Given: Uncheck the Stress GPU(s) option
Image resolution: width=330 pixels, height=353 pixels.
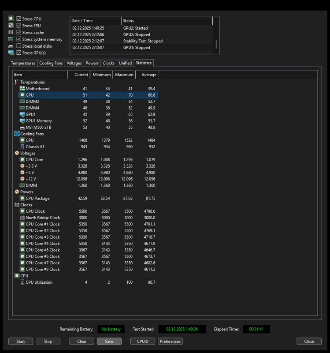Looking at the screenshot, I should point(19,53).
